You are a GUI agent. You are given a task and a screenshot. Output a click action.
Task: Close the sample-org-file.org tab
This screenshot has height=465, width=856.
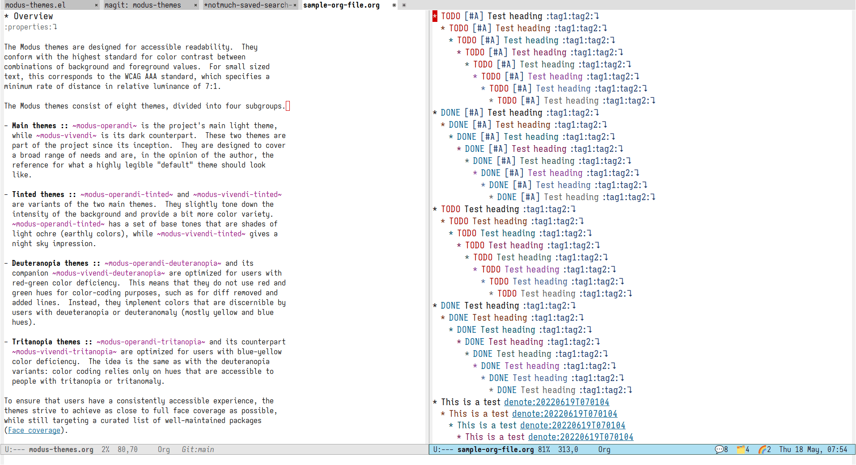click(394, 5)
